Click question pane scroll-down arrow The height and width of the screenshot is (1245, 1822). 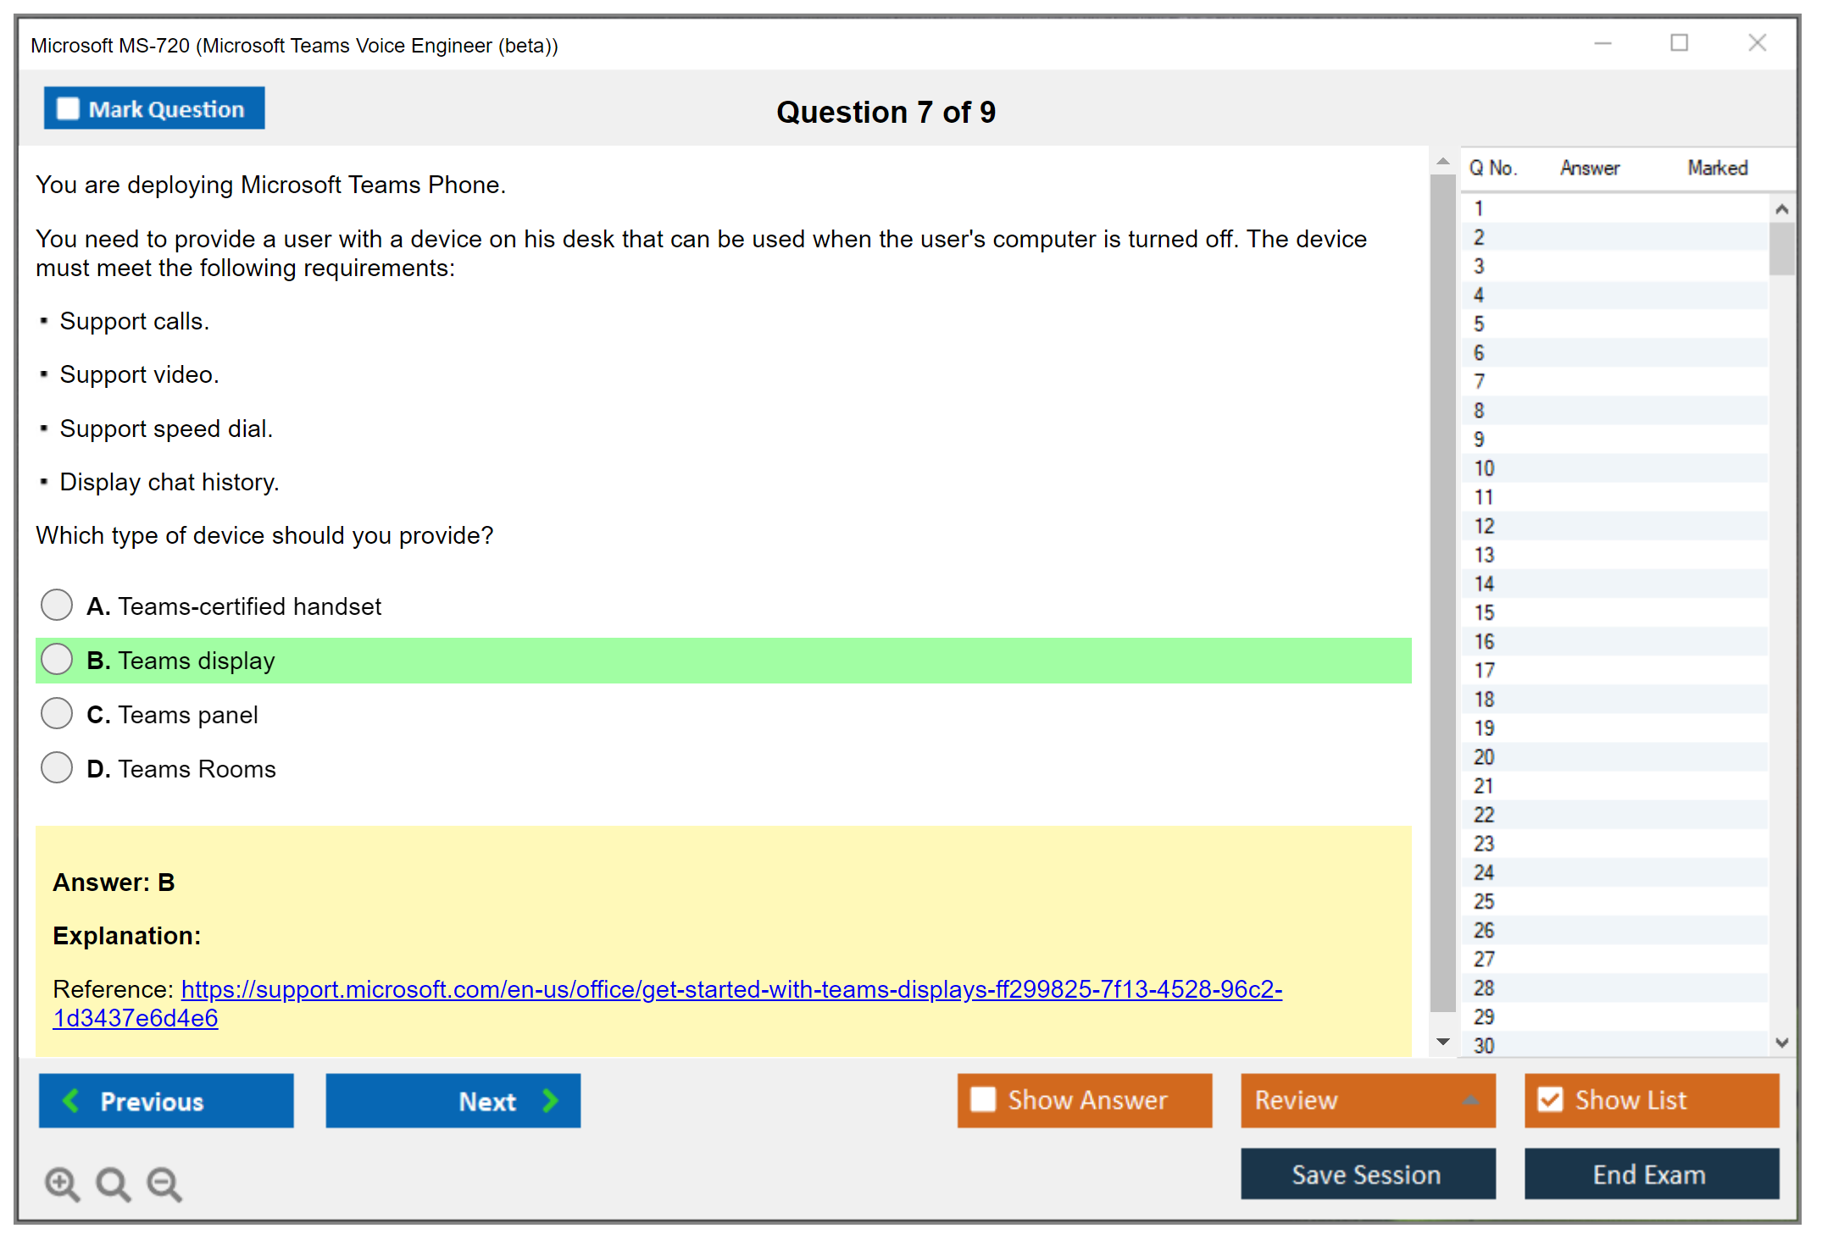coord(1443,1042)
